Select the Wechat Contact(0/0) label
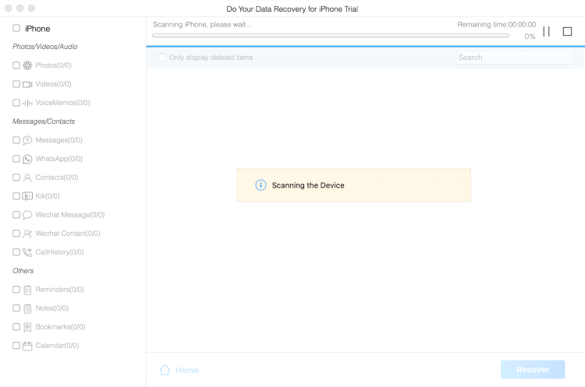This screenshot has width=585, height=387. (68, 234)
